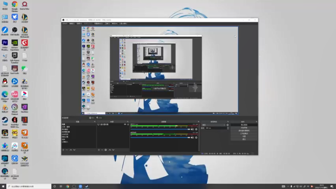Open the scene transition type dropdown
Image resolution: width=336 pixels, height=189 pixels.
coord(214,125)
